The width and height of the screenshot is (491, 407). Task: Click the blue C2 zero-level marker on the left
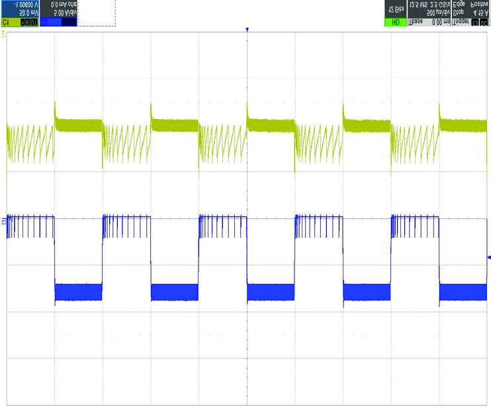tap(4, 218)
